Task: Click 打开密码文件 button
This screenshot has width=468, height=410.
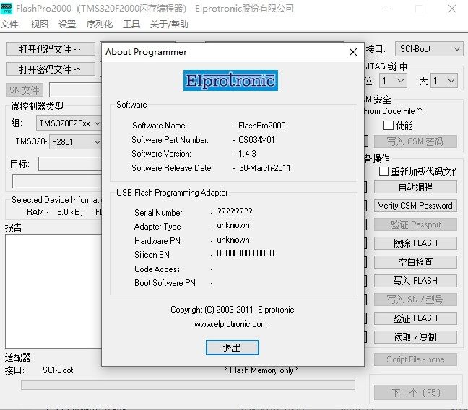Action: (50, 69)
